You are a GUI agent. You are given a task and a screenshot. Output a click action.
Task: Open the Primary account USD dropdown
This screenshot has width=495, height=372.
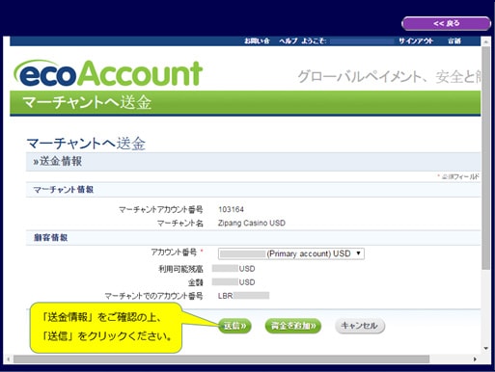tap(291, 253)
